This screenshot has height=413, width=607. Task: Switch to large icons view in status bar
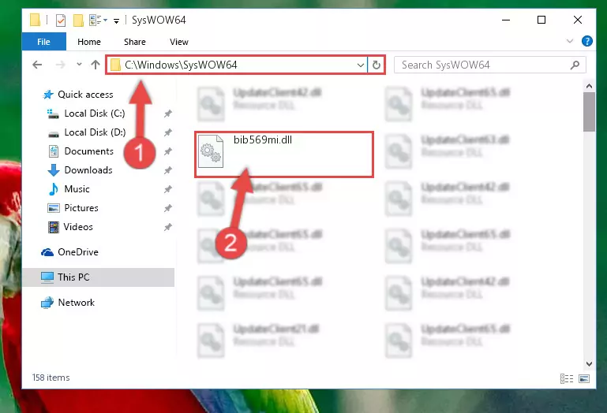(584, 378)
